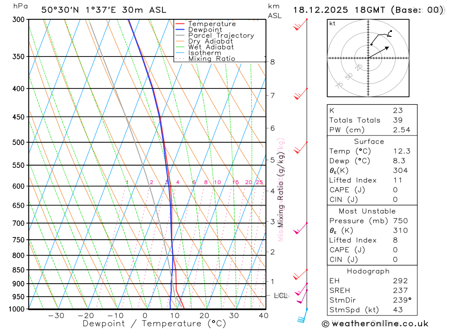Click the CAPE value under Surface
Screen dimensions: 450x329
click(395, 190)
